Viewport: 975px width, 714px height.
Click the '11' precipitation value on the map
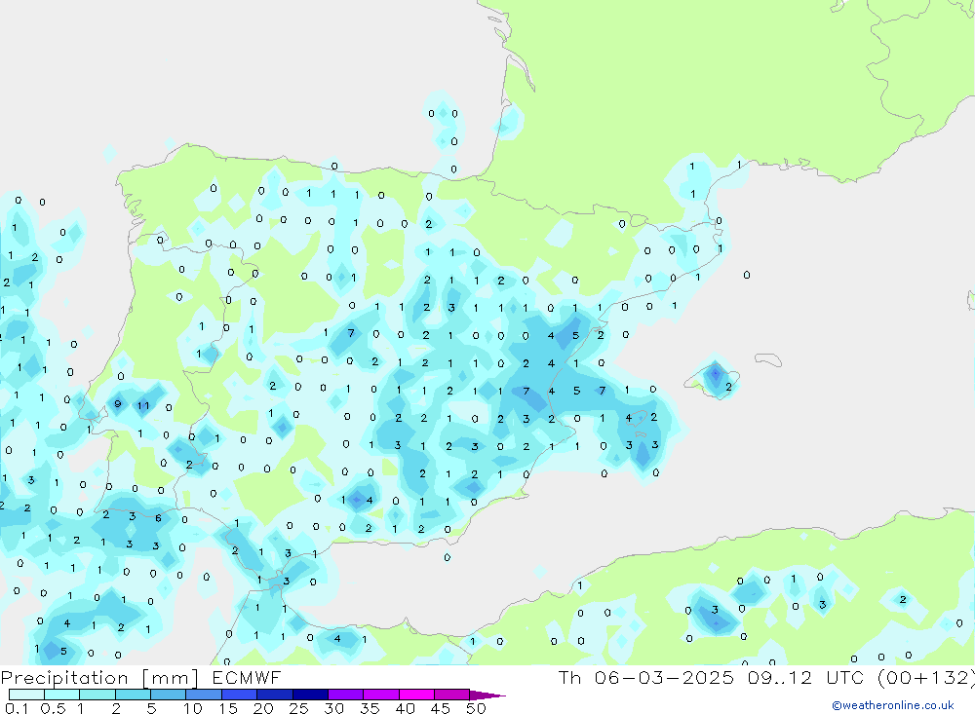[143, 406]
